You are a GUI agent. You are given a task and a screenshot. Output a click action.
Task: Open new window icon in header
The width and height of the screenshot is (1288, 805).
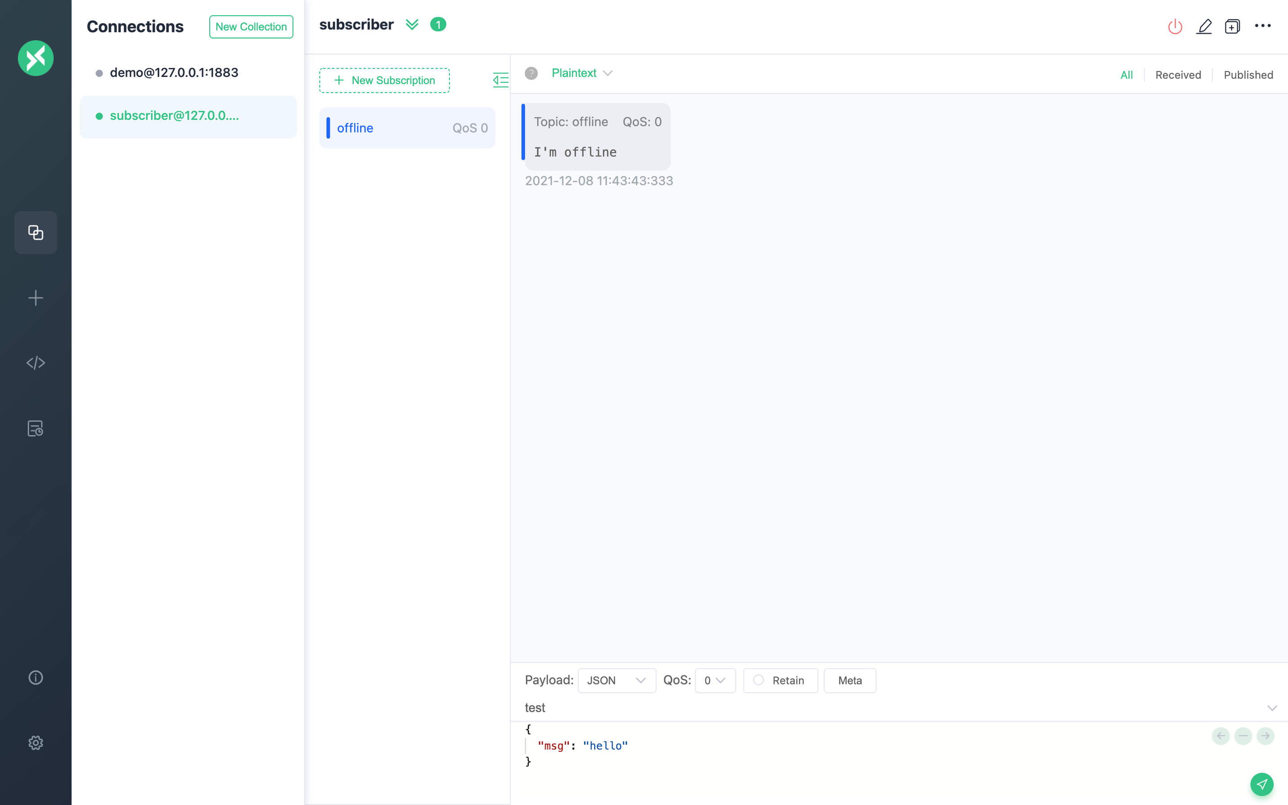point(1232,27)
